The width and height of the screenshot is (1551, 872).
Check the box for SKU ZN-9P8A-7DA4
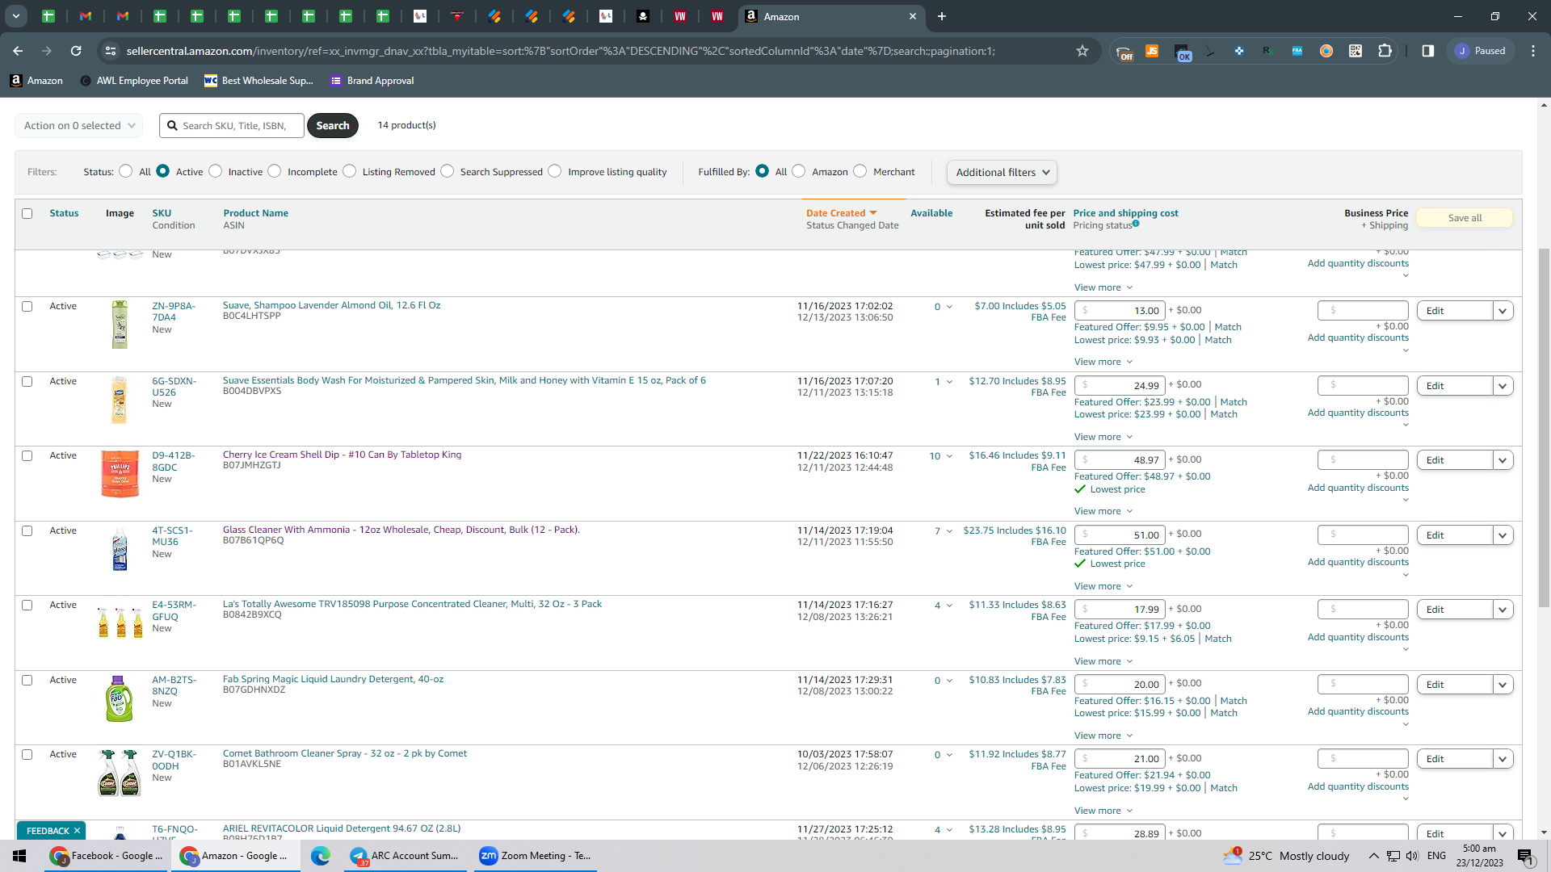(x=27, y=307)
